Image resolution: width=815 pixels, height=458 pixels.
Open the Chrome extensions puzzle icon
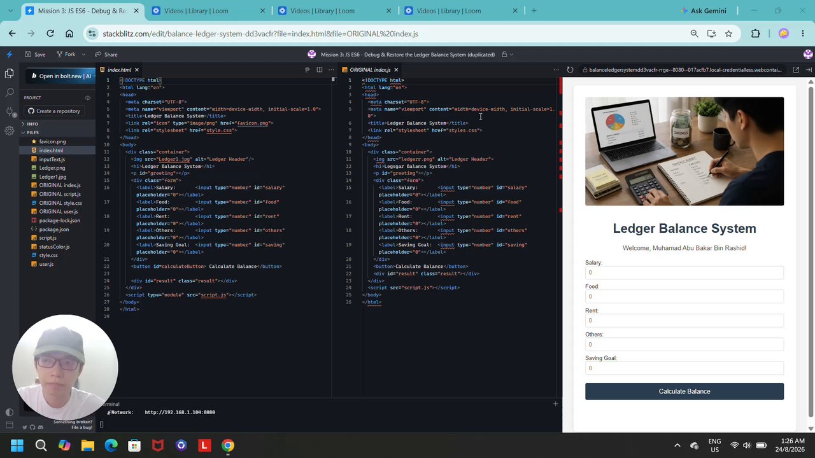(x=756, y=34)
